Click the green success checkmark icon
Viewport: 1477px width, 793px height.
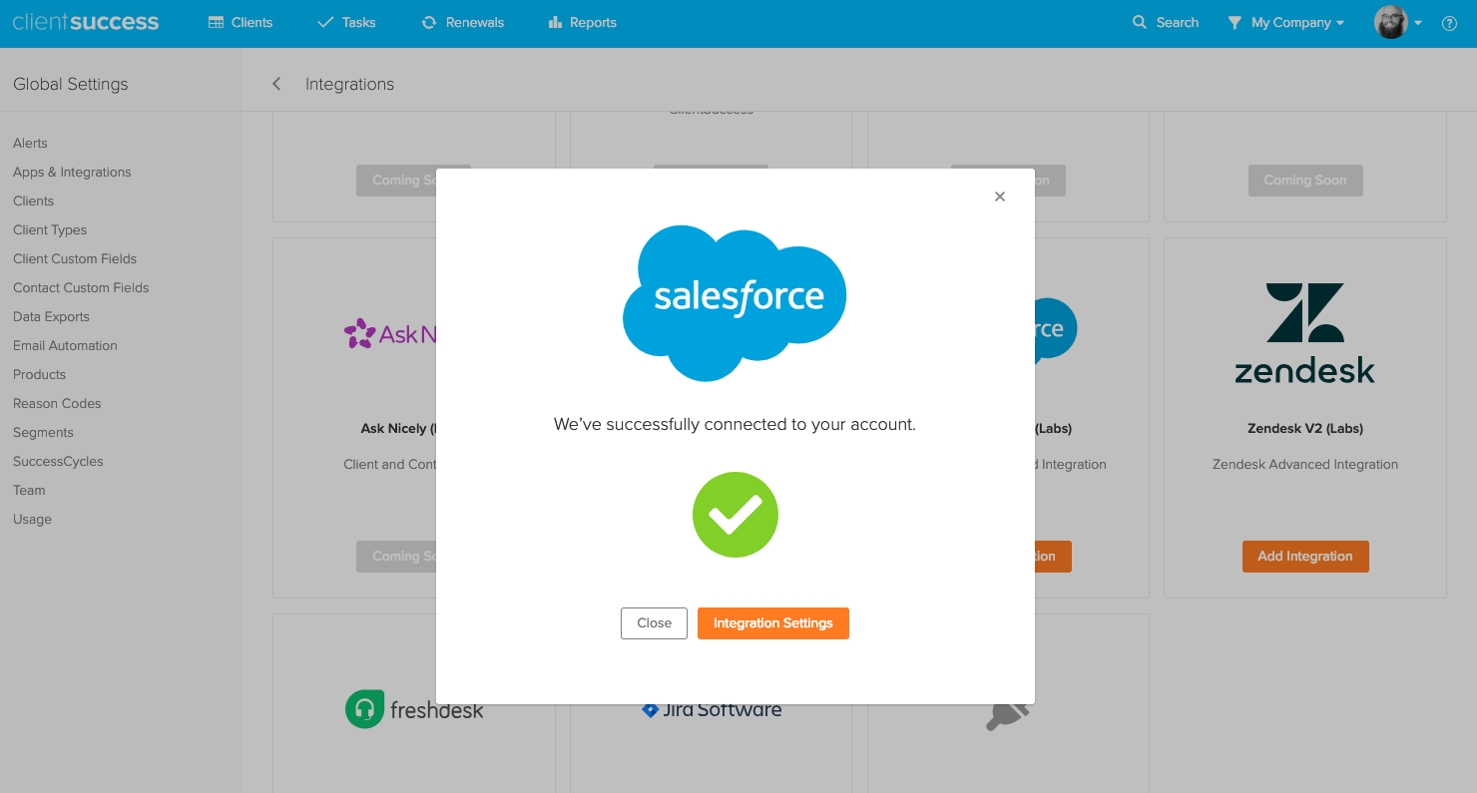(x=736, y=515)
